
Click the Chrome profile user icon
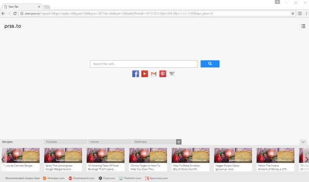tap(277, 2)
